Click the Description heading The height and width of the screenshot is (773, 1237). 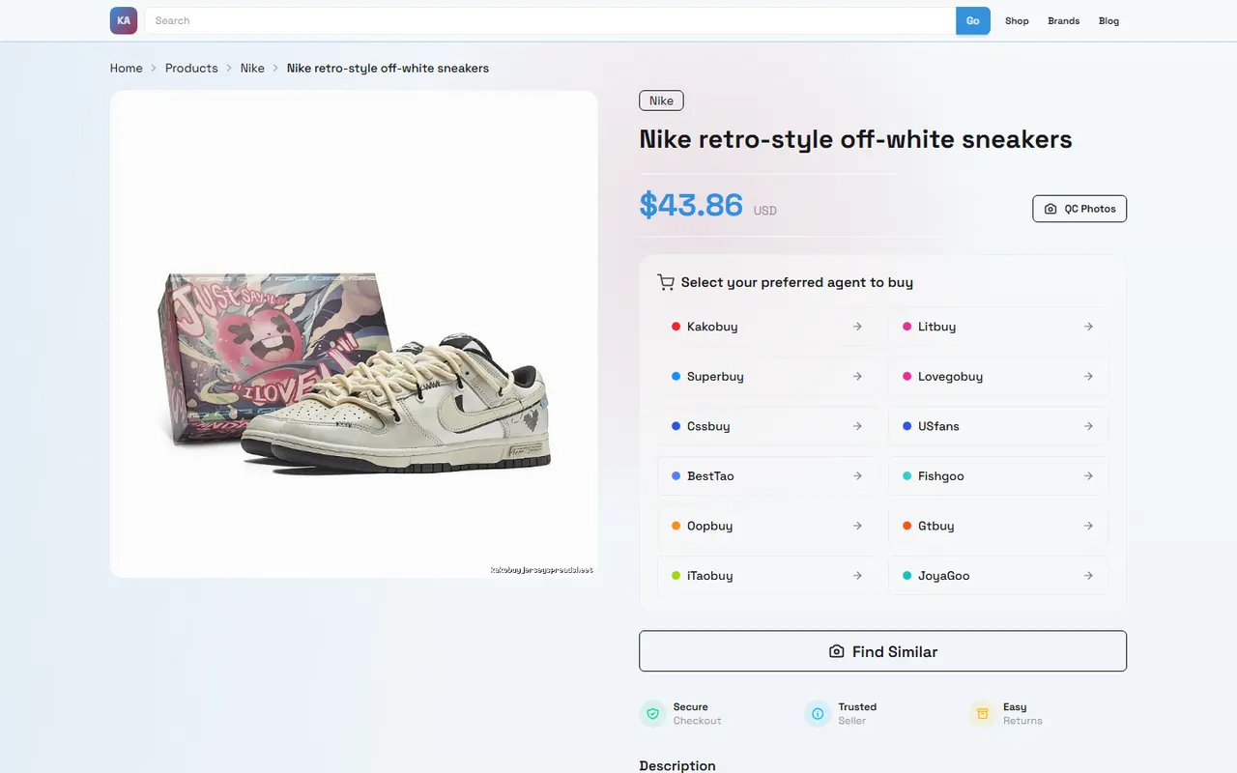point(677,765)
